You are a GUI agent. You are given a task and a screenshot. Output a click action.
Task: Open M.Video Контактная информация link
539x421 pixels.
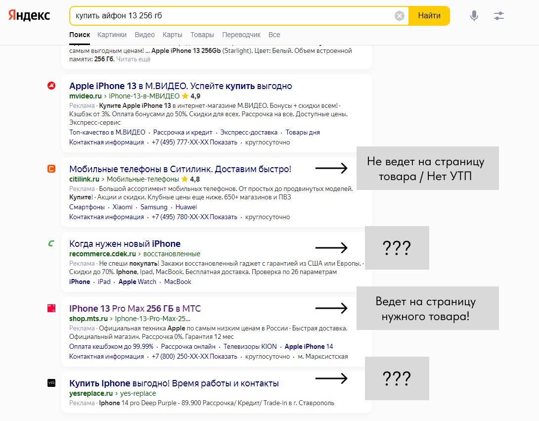106,142
